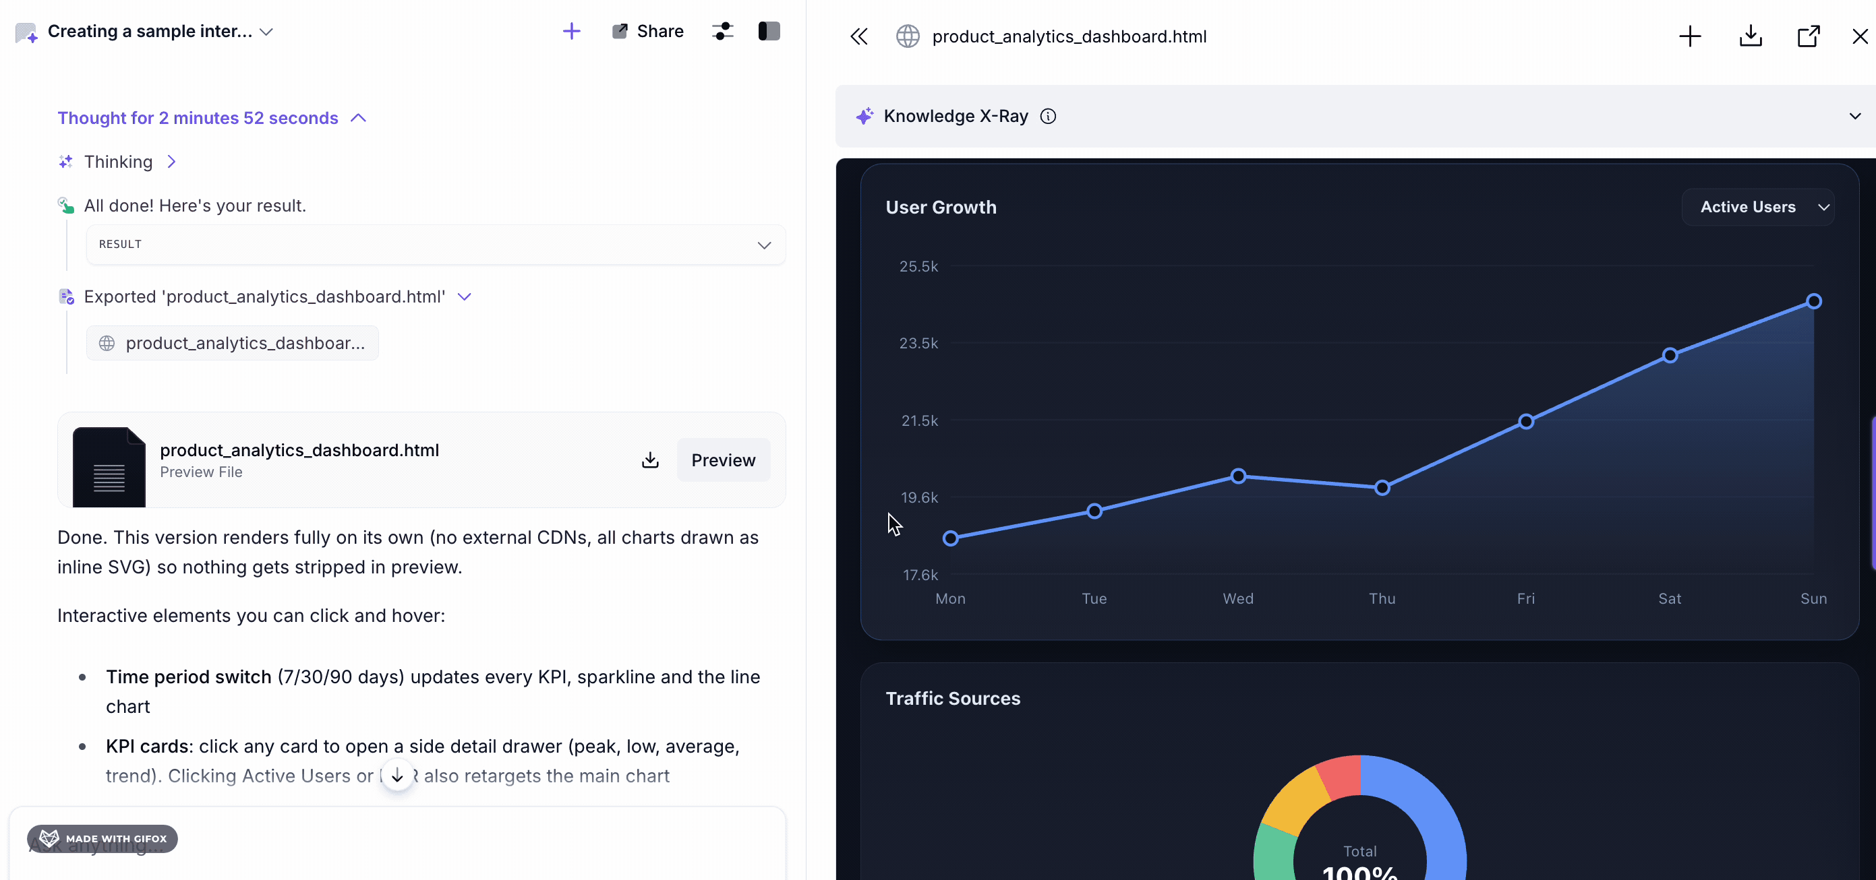Open the Active Users dropdown
This screenshot has width=1876, height=880.
[x=1758, y=208]
